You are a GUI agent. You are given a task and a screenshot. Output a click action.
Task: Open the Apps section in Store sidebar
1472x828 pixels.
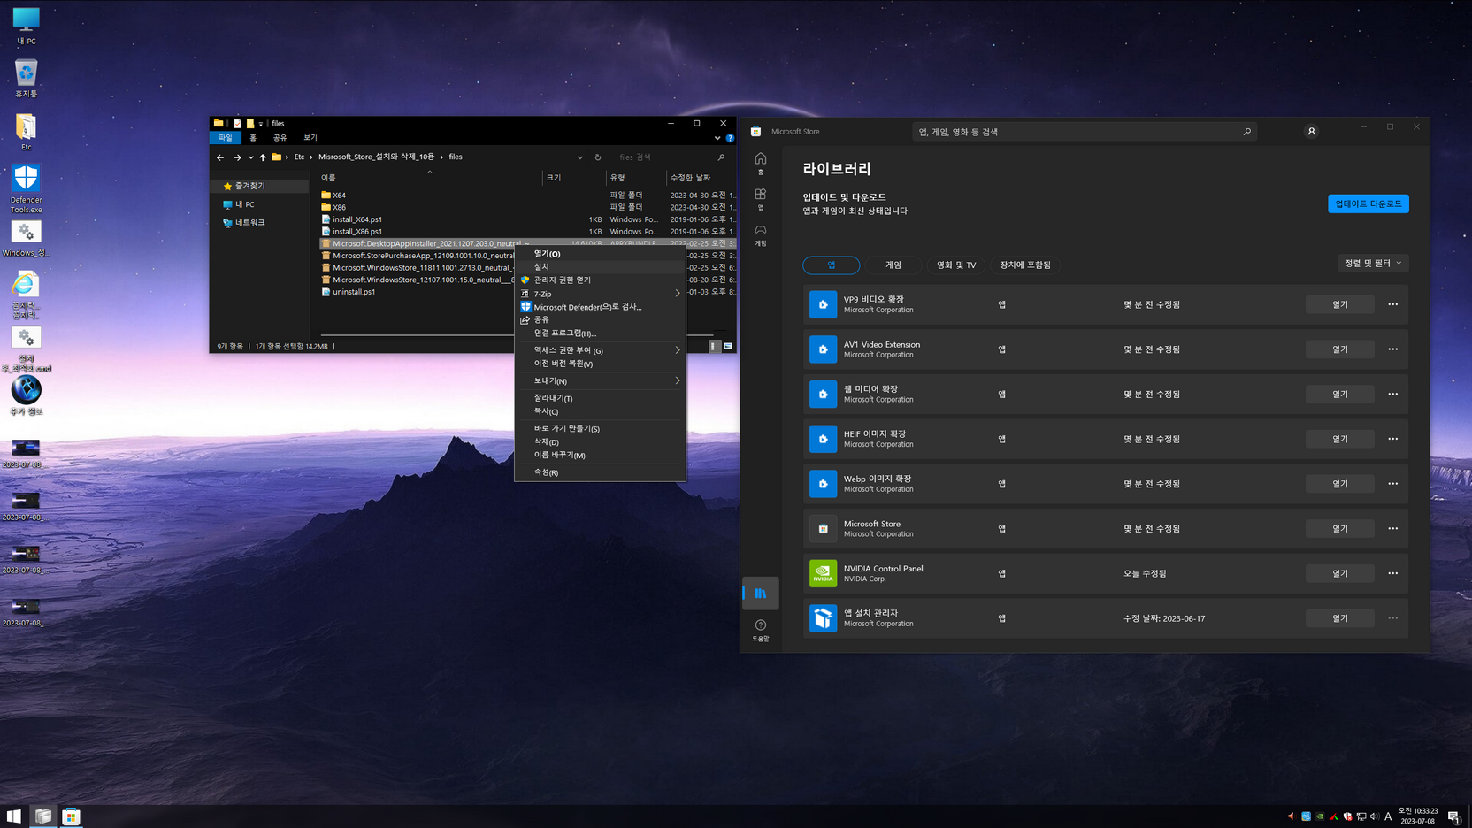click(x=760, y=197)
